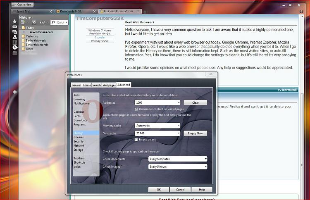Open Check images Every 5 hours dropdown

pos(178,167)
